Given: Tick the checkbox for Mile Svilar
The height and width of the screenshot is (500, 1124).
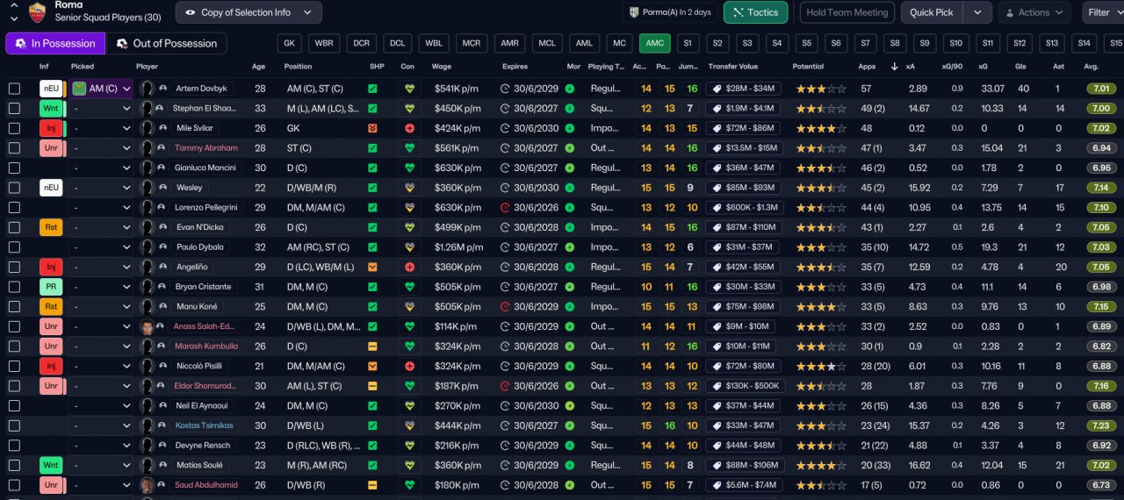Looking at the screenshot, I should tap(14, 128).
